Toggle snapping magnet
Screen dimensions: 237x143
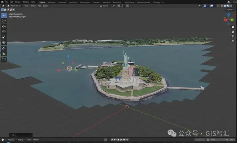tap(119, 6)
